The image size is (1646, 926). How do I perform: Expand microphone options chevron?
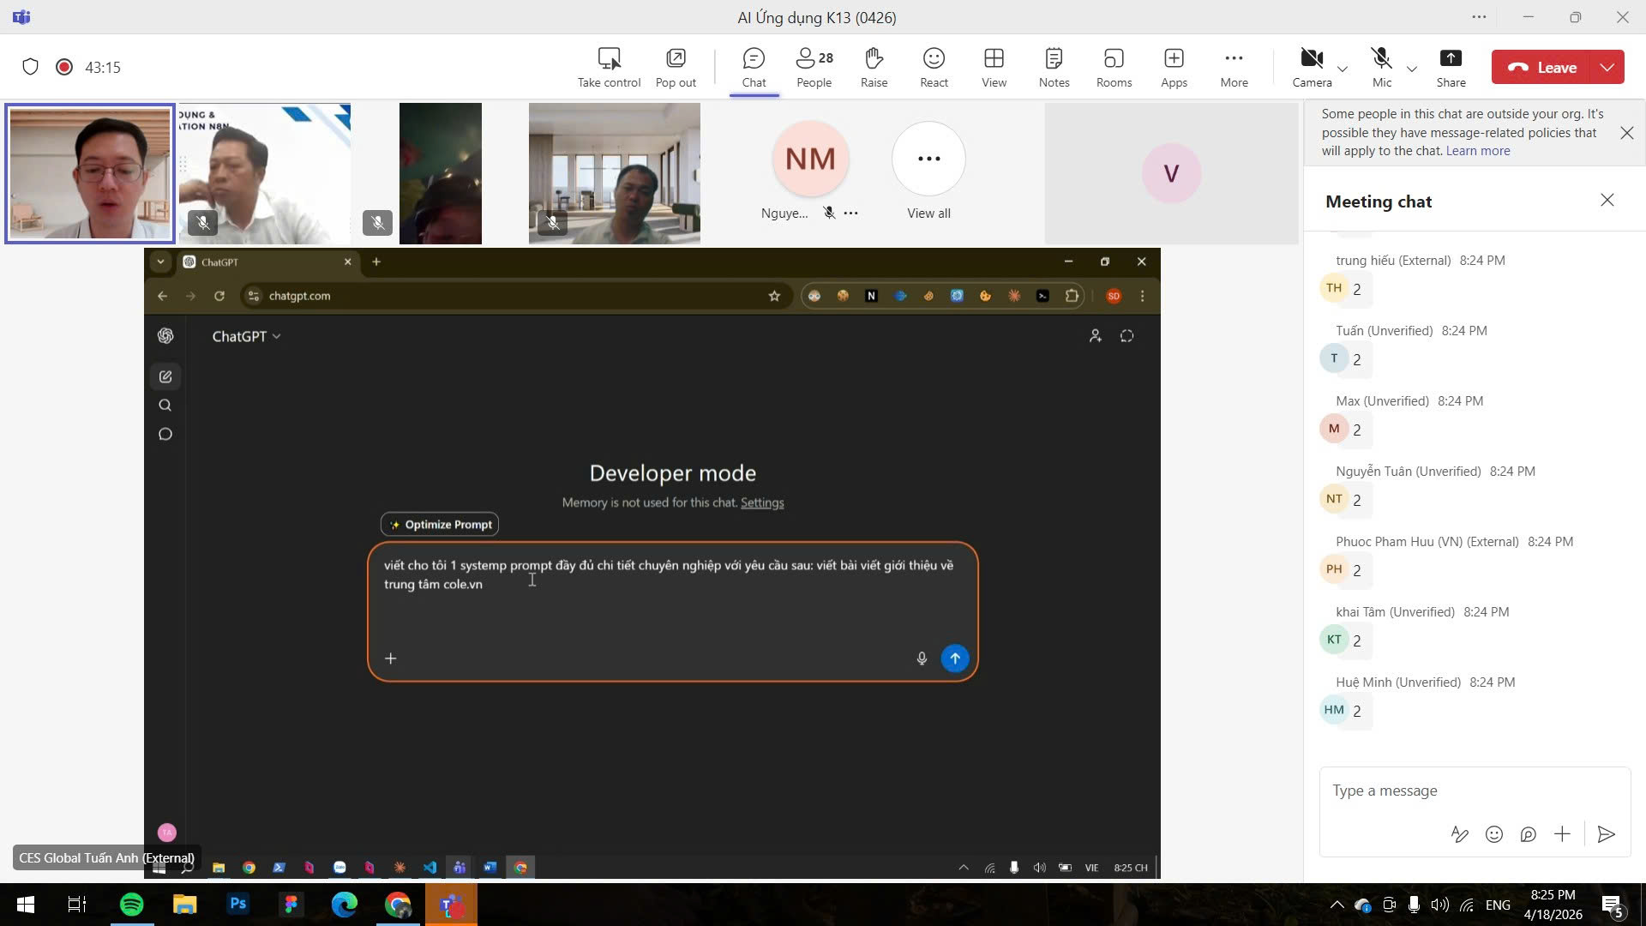coord(1412,69)
